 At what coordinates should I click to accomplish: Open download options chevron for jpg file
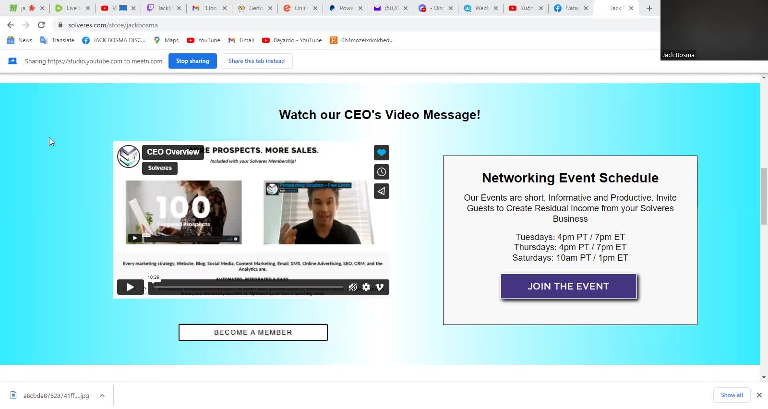[102, 396]
